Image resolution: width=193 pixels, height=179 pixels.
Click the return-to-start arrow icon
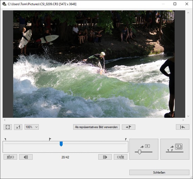tap(183, 127)
